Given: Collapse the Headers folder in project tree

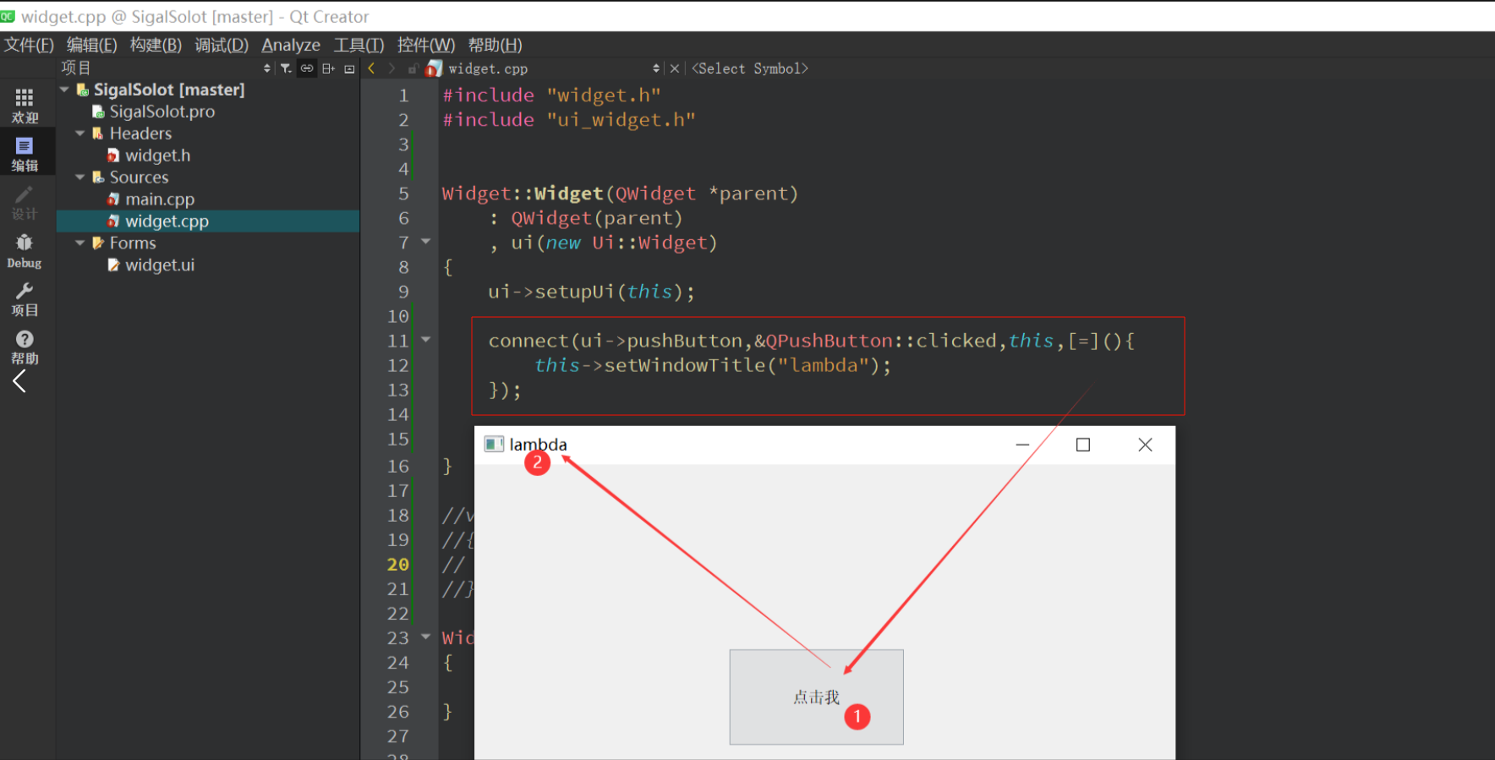Looking at the screenshot, I should [x=80, y=134].
